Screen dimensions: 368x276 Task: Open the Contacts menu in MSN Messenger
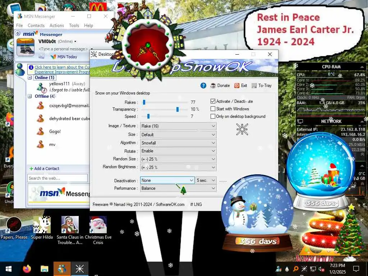point(36,26)
